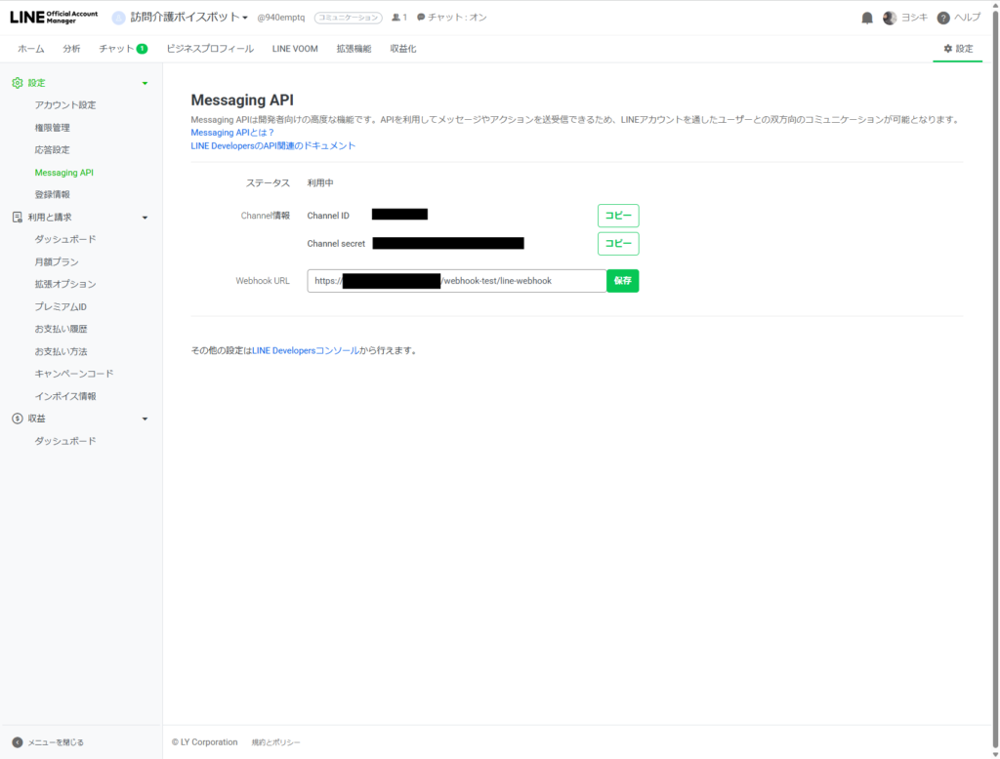Viewport: 1000px width, 759px height.
Task: Collapse the 設定 sidebar section arrow
Action: pyautogui.click(x=145, y=84)
